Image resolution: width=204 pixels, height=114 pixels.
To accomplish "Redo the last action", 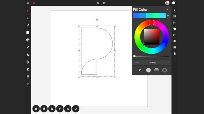I will click(104, 3).
